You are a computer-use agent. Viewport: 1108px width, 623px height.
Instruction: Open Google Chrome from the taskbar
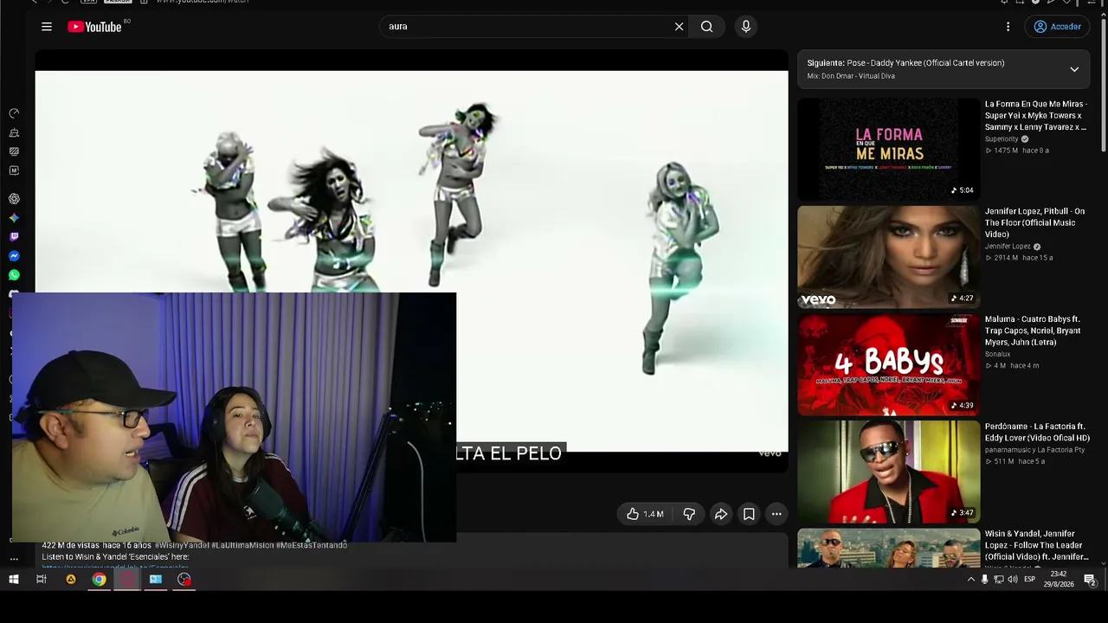pyautogui.click(x=100, y=580)
